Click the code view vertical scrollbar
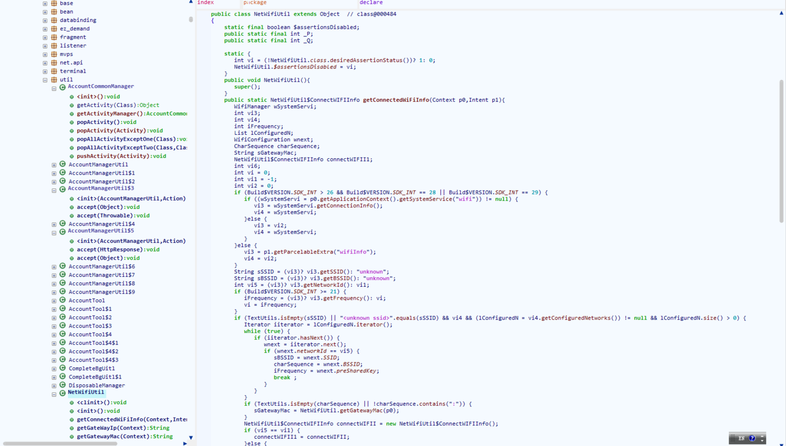The width and height of the screenshot is (786, 446). pyautogui.click(x=781, y=151)
